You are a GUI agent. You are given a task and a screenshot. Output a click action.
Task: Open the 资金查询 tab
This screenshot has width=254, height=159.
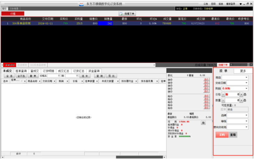click(x=93, y=71)
